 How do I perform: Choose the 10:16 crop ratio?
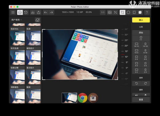(x=145, y=45)
